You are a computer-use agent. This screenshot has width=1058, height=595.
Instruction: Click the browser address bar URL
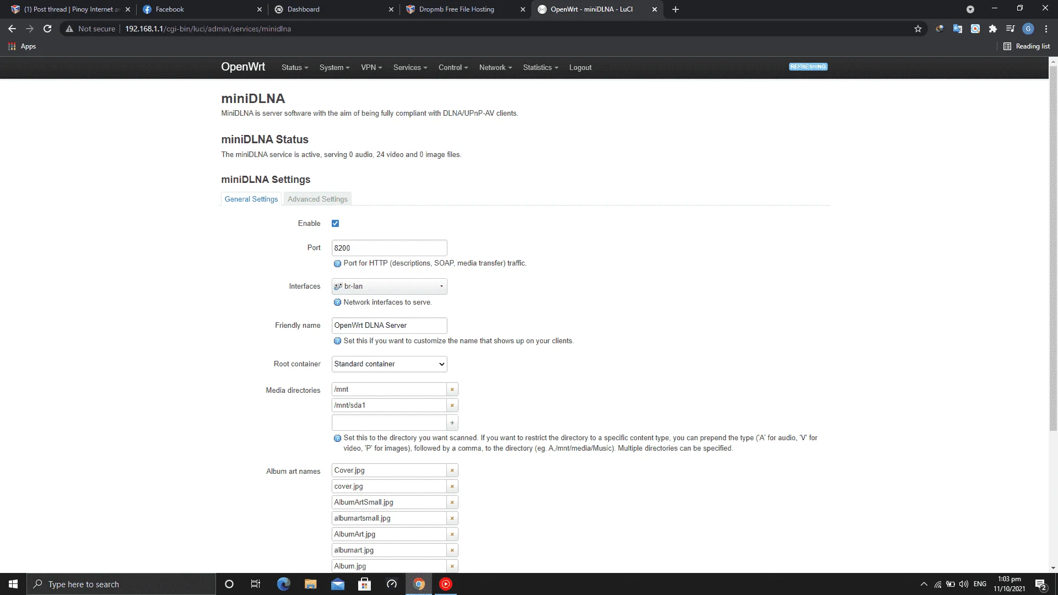(208, 29)
